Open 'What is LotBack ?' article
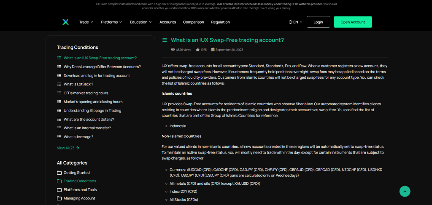The height and width of the screenshot is (205, 432). tap(78, 84)
